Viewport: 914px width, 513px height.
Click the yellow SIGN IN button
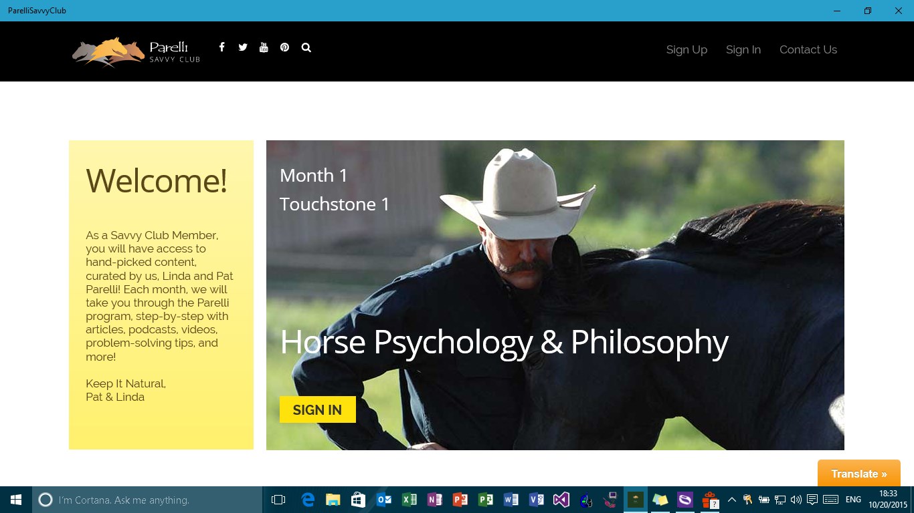coord(318,410)
